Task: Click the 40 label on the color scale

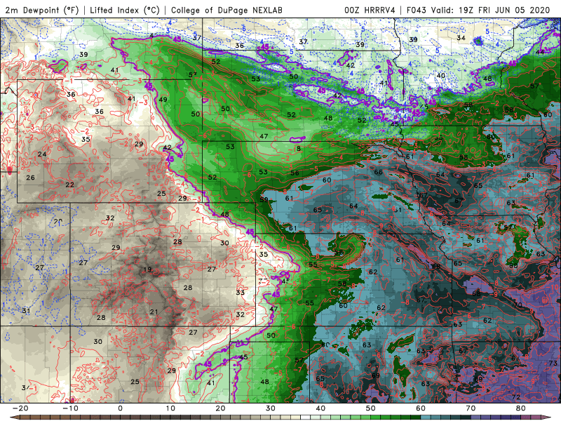Action: click(x=320, y=408)
